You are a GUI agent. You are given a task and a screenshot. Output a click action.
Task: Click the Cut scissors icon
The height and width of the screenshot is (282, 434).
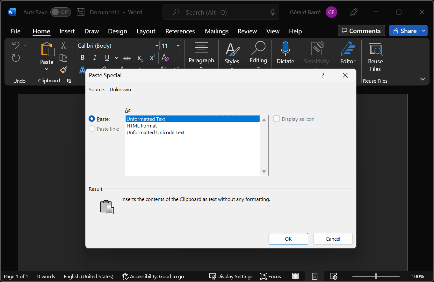[63, 46]
